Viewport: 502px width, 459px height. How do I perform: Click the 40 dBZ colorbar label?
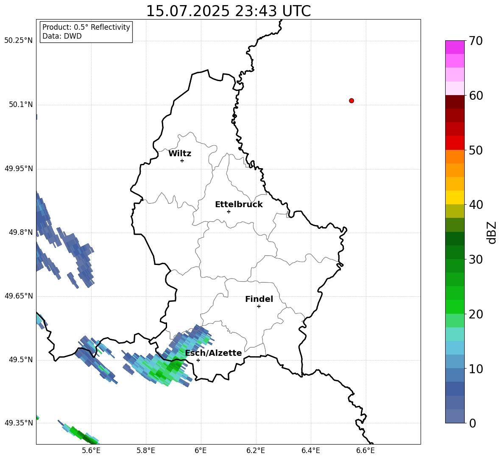(x=476, y=205)
